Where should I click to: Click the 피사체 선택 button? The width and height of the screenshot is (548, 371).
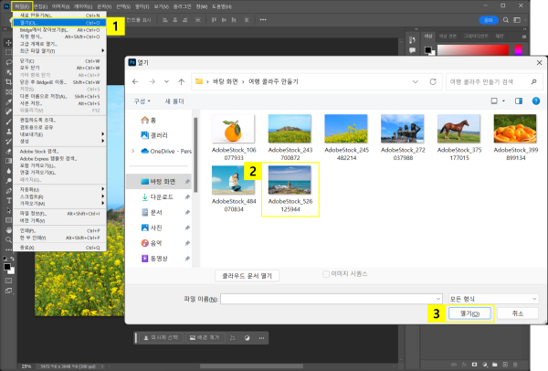(x=161, y=338)
